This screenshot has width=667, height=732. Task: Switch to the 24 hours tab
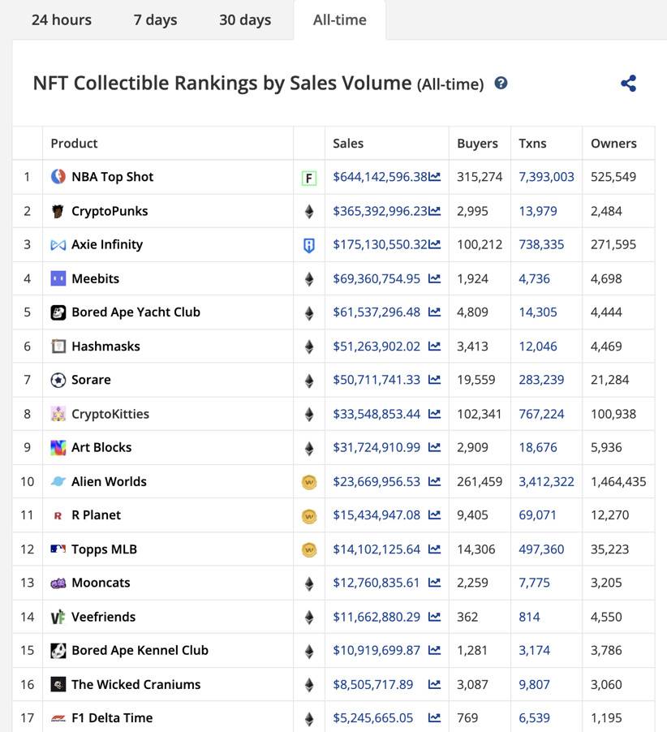point(62,19)
